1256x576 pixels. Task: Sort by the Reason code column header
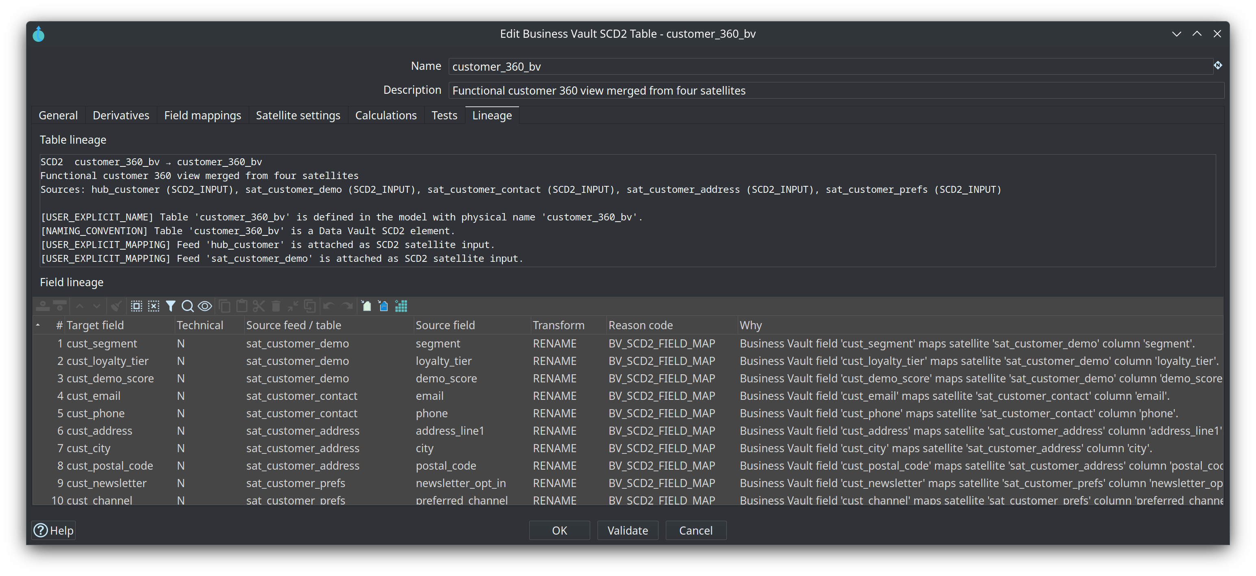tap(671, 325)
